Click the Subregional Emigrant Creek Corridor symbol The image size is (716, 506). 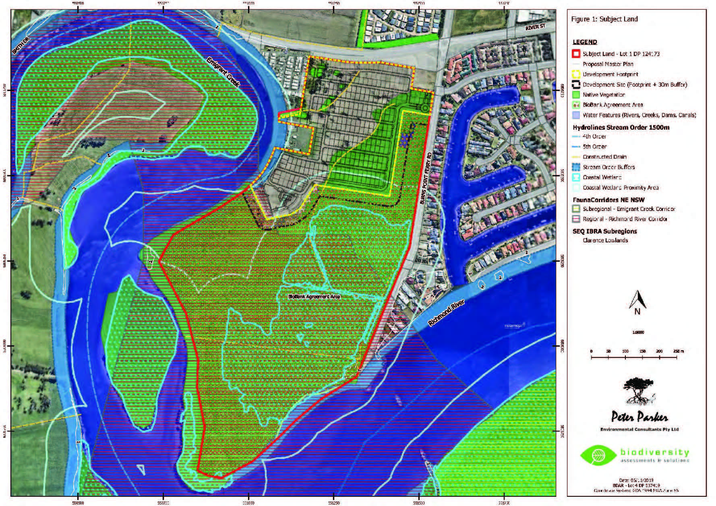pyautogui.click(x=576, y=209)
